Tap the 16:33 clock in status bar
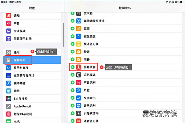Viewport: 185px width, 123px height. pos(4,2)
